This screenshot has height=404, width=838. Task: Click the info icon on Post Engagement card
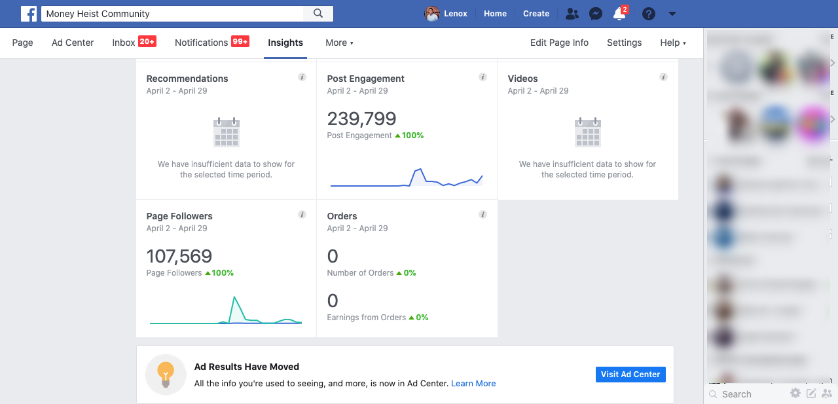(483, 77)
